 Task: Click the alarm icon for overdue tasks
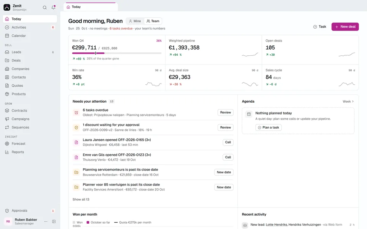(x=76, y=113)
